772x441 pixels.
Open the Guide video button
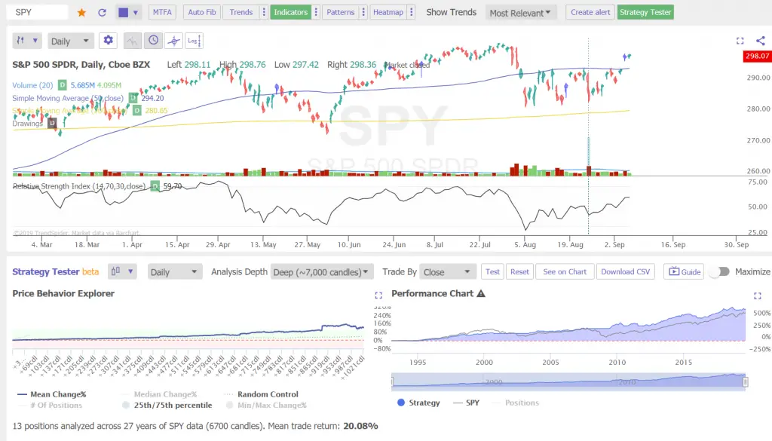point(685,271)
